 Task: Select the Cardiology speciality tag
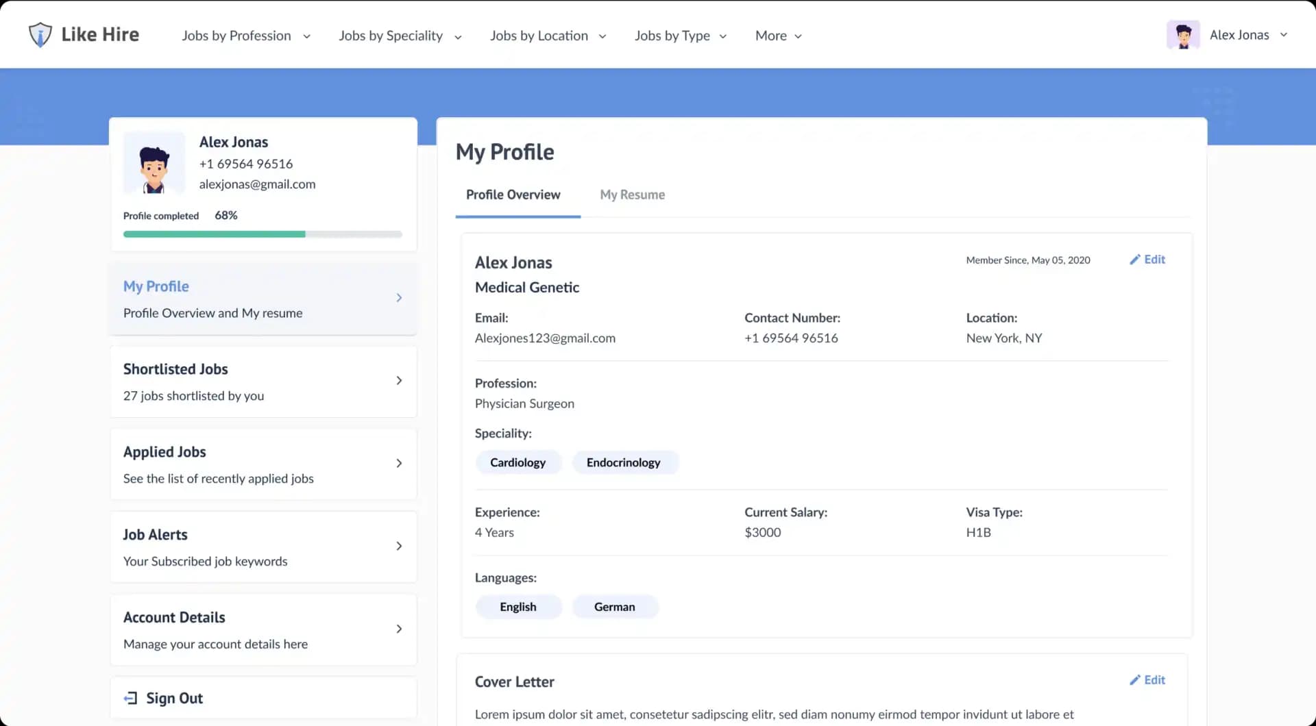517,462
